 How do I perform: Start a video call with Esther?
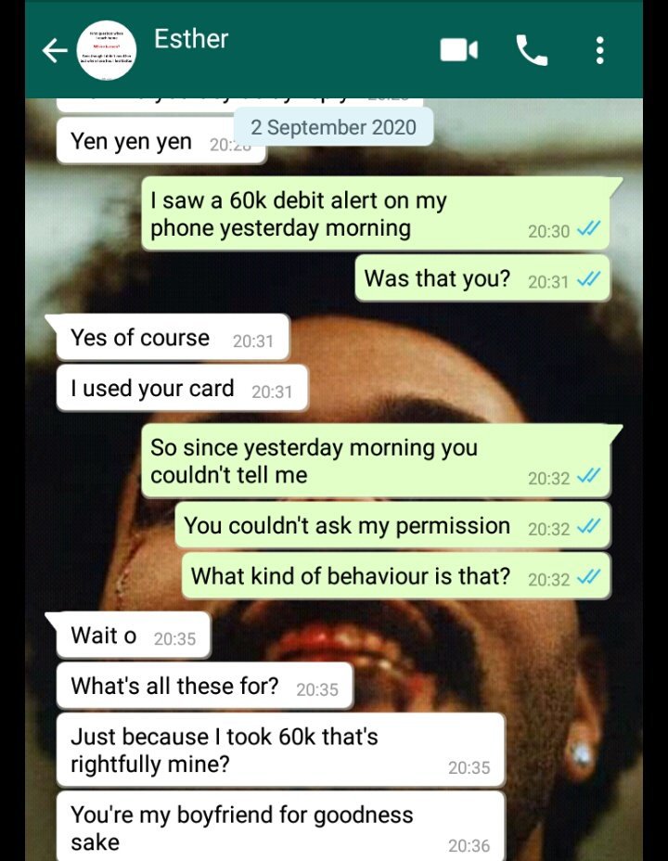459,50
